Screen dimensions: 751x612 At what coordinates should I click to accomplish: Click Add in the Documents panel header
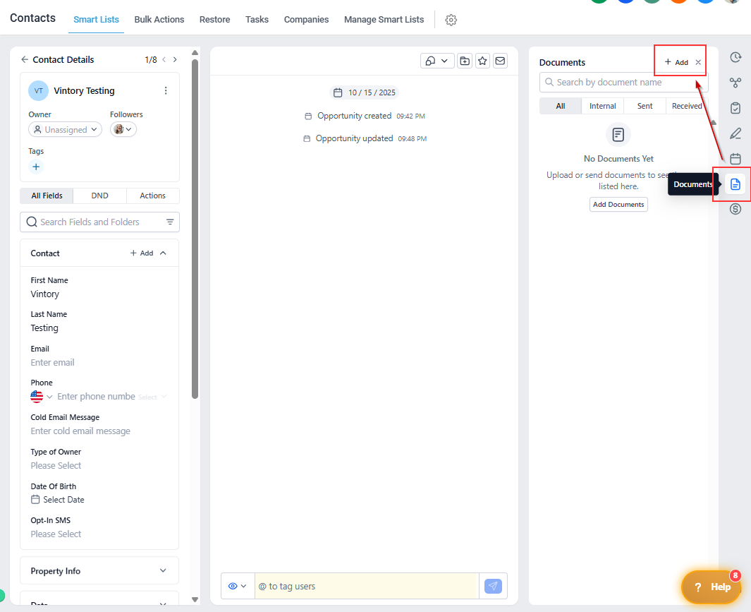point(676,62)
